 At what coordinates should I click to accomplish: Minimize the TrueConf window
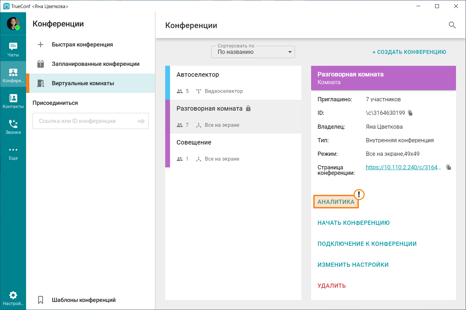pos(418,6)
